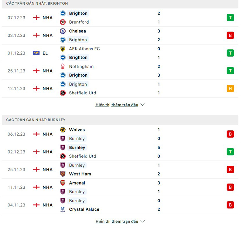Click the Wolves club crest icon
The height and width of the screenshot is (230, 243).
click(63, 130)
